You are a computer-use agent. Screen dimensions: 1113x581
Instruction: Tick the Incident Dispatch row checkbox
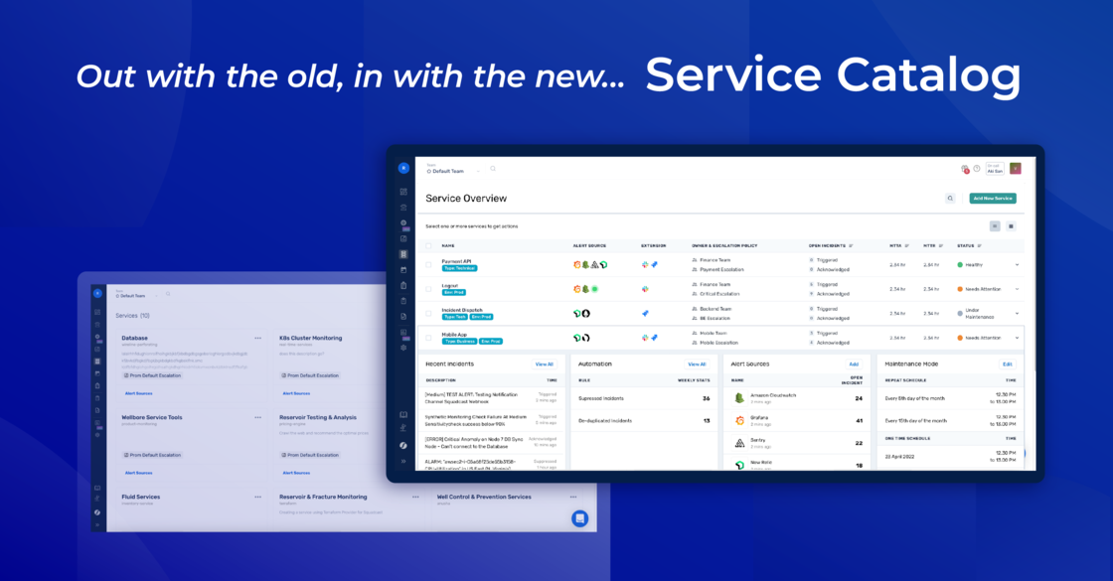(428, 313)
